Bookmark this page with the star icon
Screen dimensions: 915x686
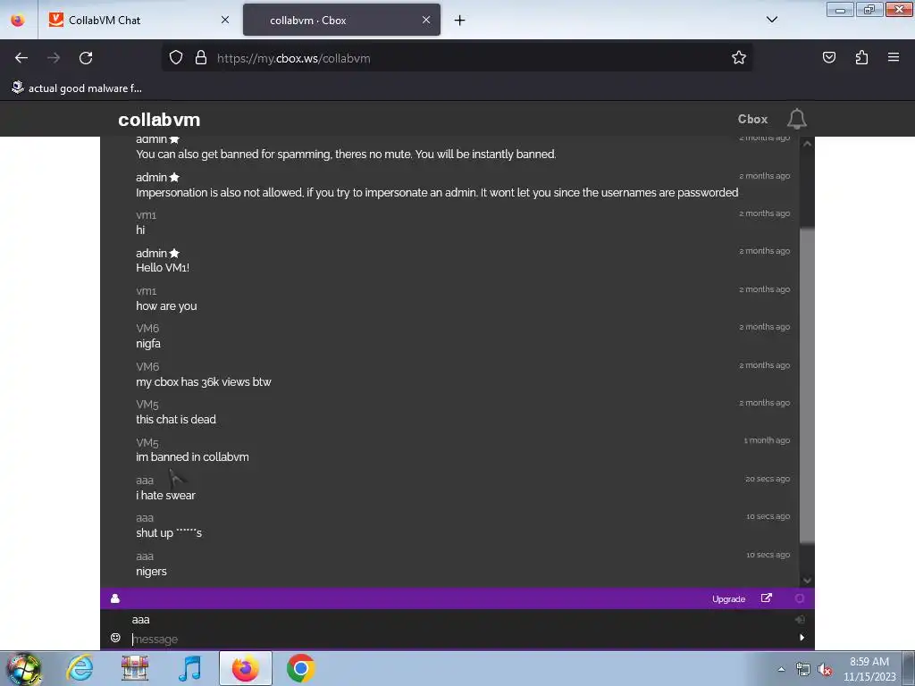pos(739,58)
